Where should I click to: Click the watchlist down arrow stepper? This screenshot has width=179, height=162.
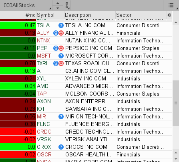58,8
